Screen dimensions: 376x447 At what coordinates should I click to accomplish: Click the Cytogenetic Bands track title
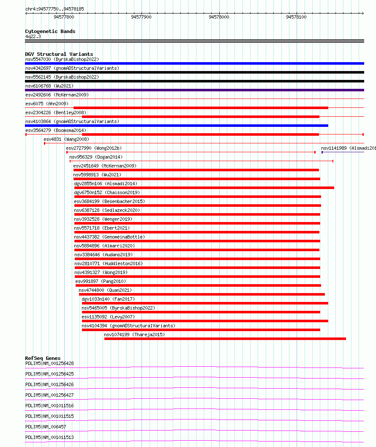[x=50, y=31]
